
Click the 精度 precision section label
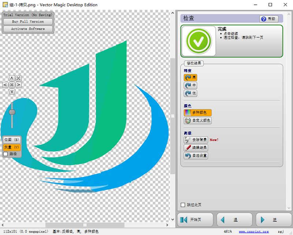coord(188,71)
